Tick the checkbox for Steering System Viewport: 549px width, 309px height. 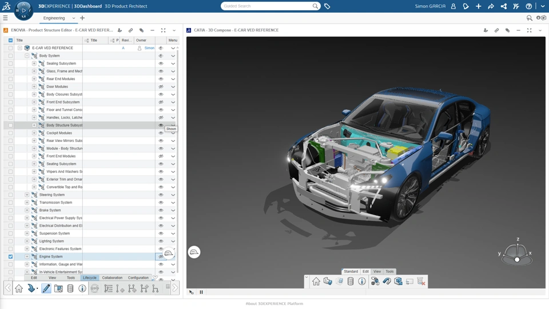[10, 195]
